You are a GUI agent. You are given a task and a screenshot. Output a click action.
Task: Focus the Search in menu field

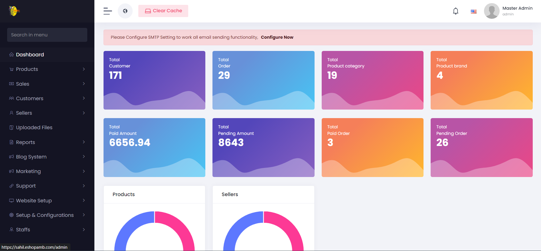tap(47, 35)
